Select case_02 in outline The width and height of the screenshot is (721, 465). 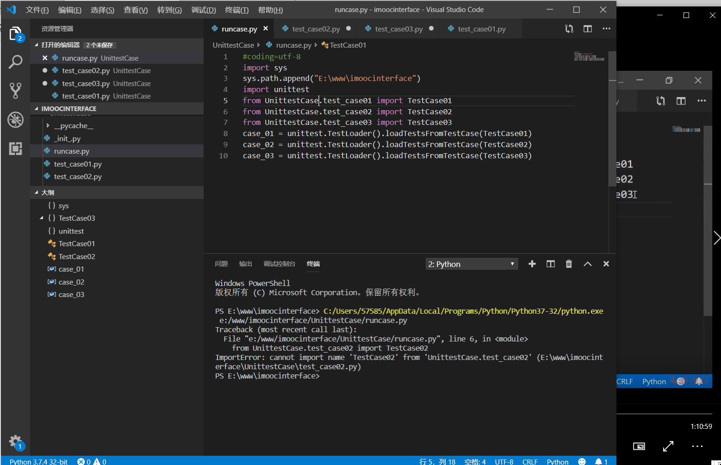pos(71,282)
